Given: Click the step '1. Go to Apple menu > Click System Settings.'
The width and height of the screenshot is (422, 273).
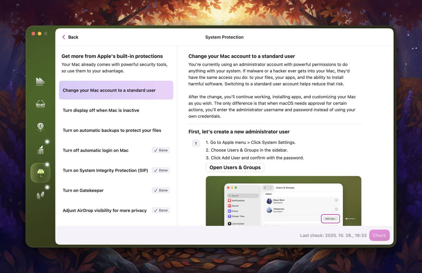Looking at the screenshot, I should click(x=250, y=143).
